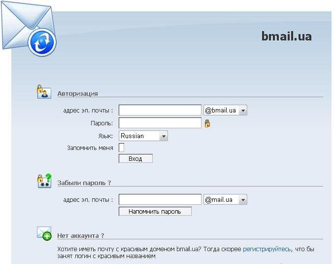
Task: Click the Забыли пароль question-mark lock icon
Action: pos(44,181)
